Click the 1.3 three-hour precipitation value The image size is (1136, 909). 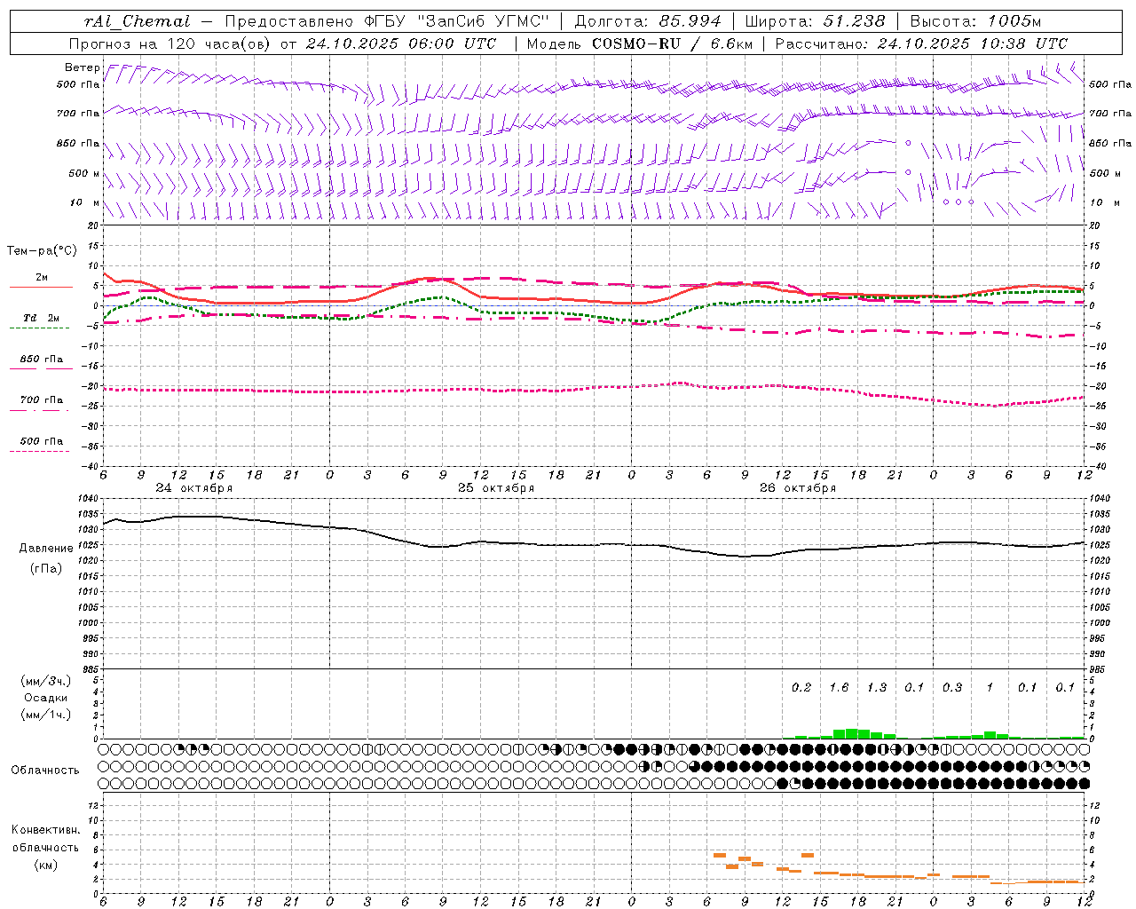coord(877,687)
